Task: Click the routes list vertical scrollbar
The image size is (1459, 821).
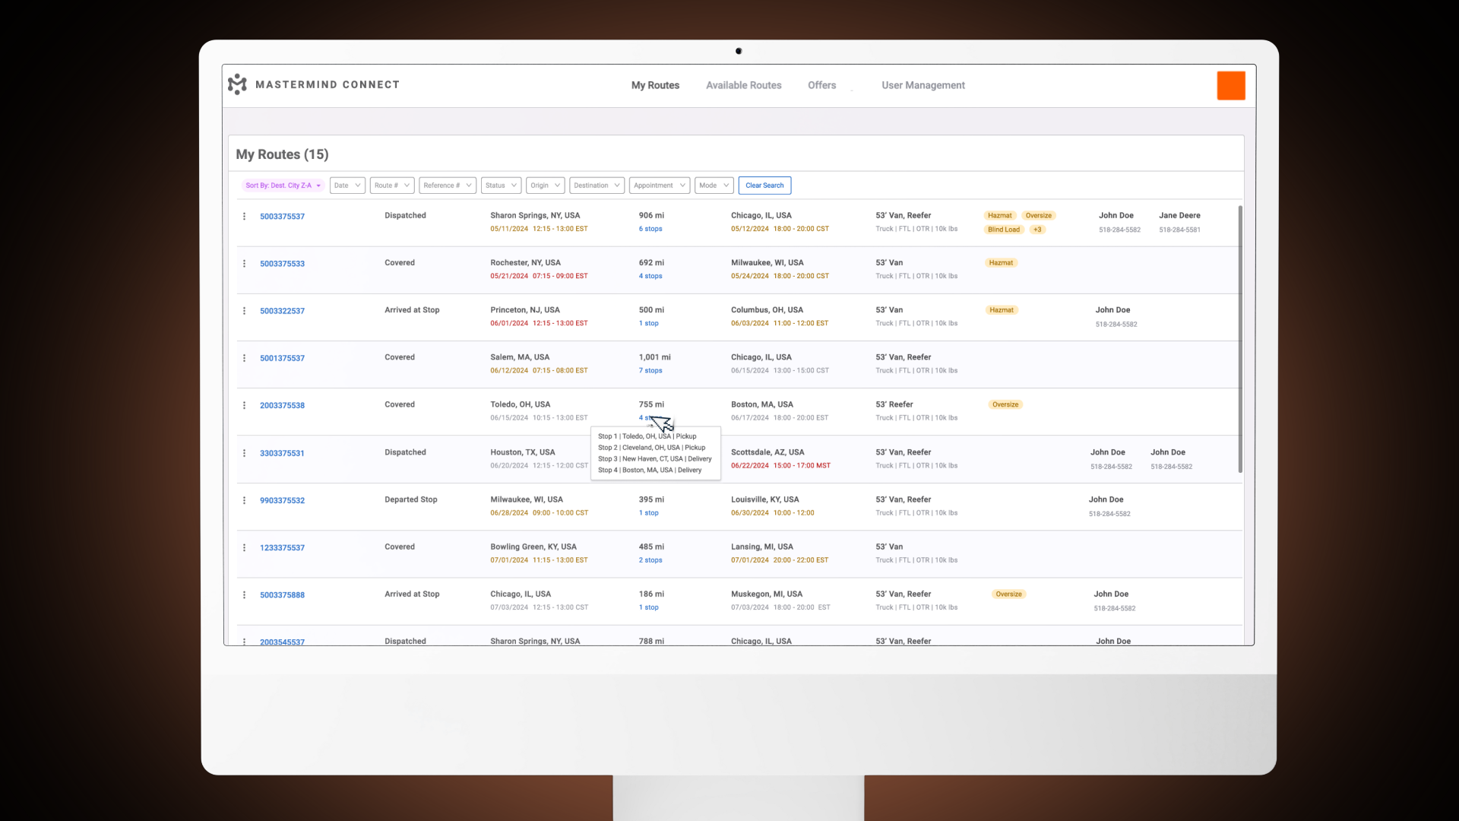Action: click(1240, 338)
